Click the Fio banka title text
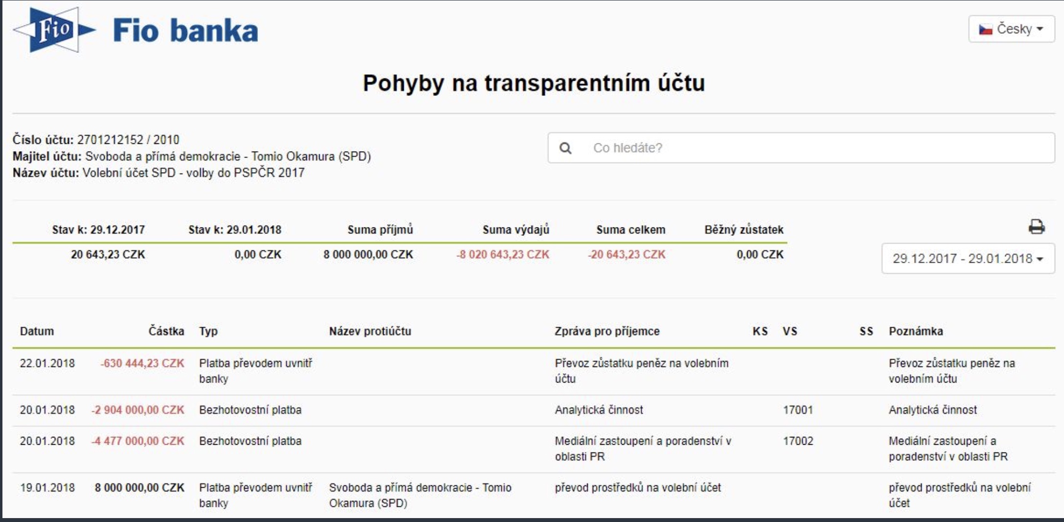This screenshot has width=1064, height=522. point(185,31)
